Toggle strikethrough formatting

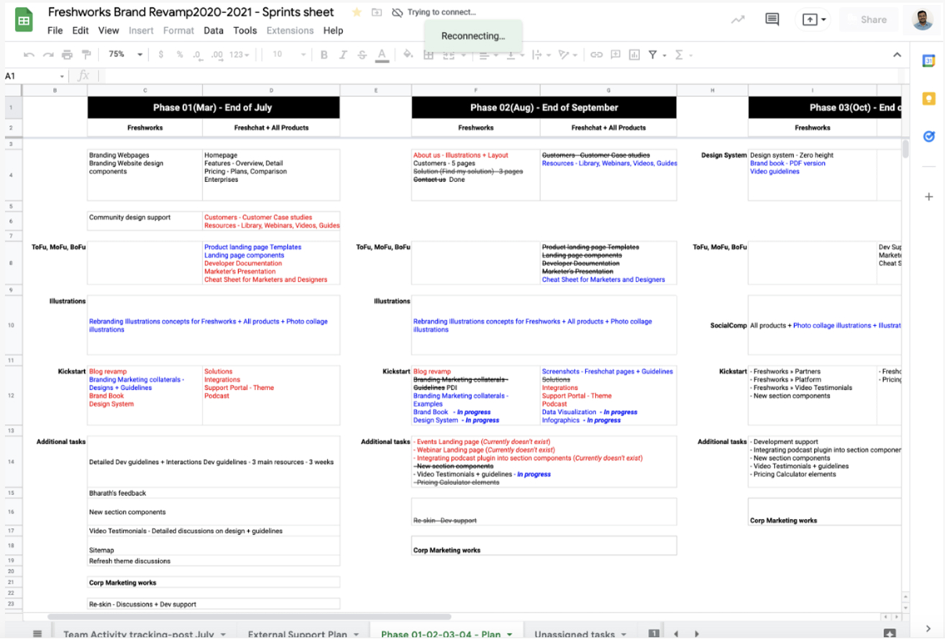click(x=362, y=55)
